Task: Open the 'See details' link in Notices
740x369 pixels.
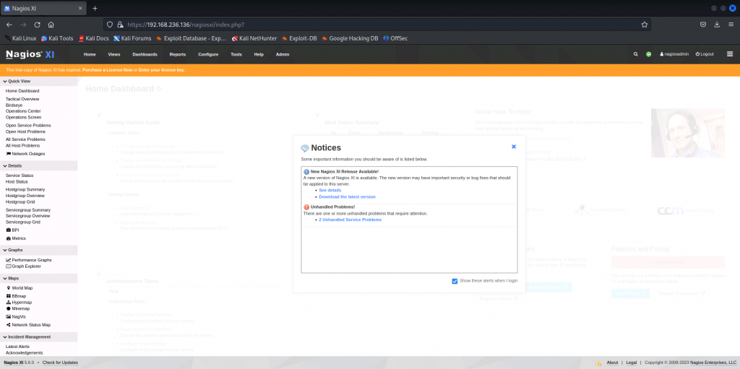Action: pyautogui.click(x=330, y=190)
